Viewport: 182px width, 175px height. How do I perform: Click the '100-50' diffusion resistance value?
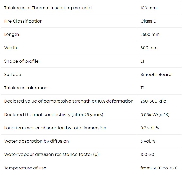147,155
